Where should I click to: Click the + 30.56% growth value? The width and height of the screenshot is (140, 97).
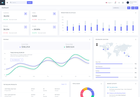click(36, 29)
